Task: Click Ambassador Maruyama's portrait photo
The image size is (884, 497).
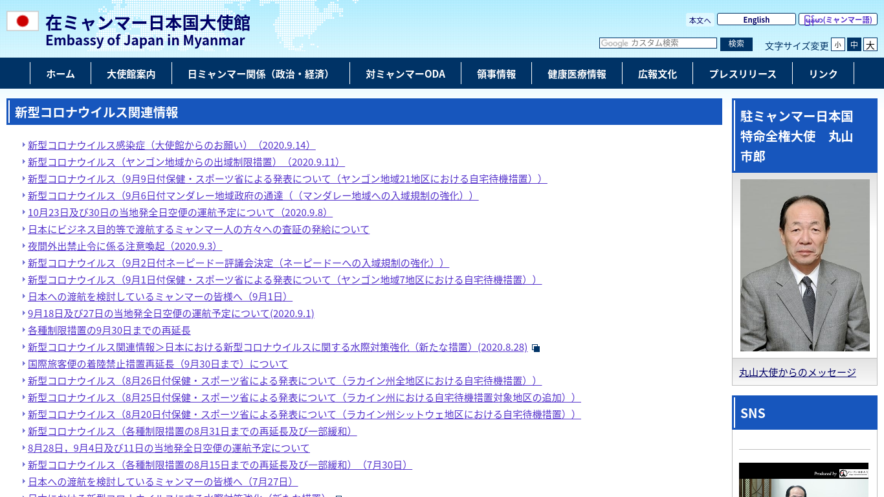Action: [804, 265]
